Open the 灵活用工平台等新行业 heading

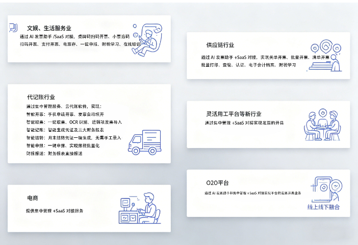[x=234, y=114]
